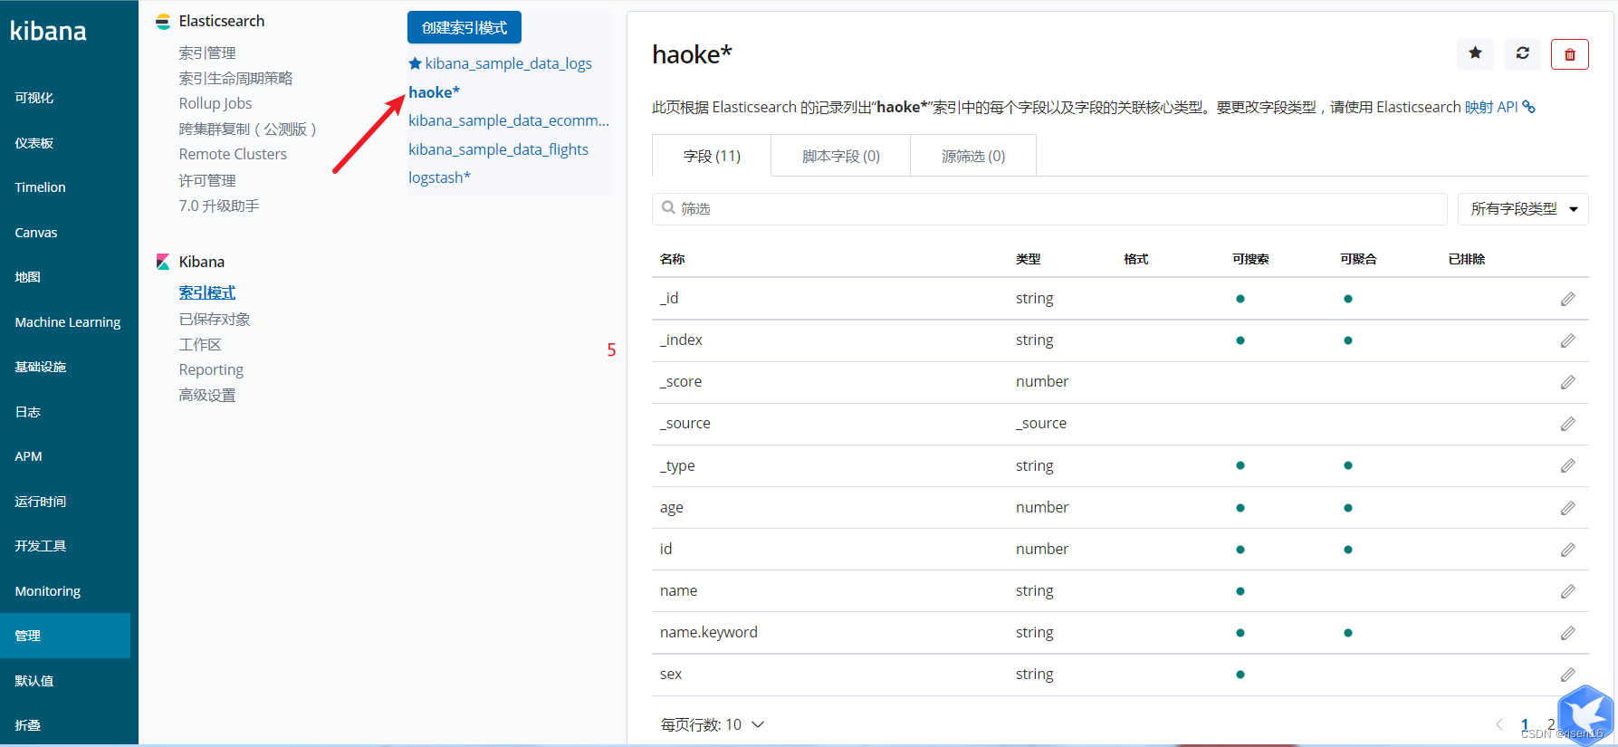Open Remote Clusters link
Screen dimensions: 1618x747
[233, 155]
